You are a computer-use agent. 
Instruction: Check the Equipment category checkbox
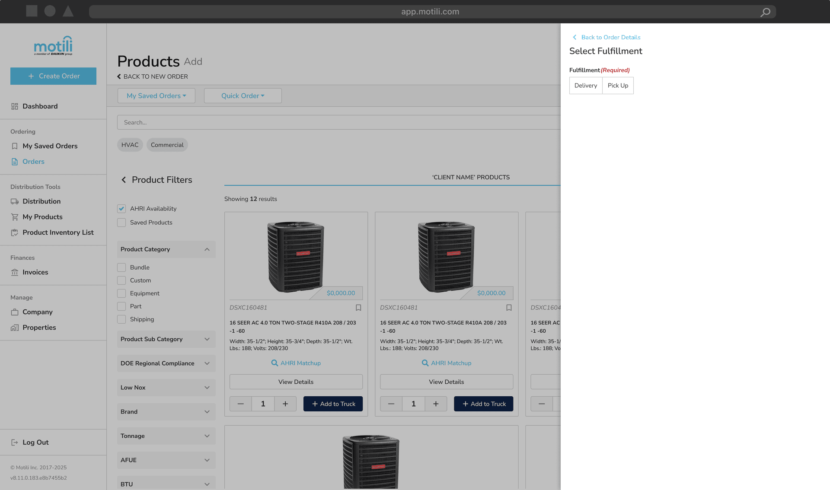[121, 293]
